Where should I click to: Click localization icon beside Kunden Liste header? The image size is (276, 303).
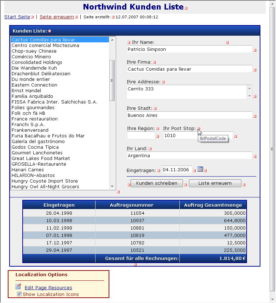(50, 31)
